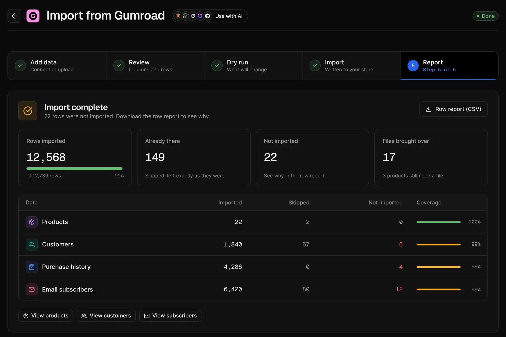Image resolution: width=506 pixels, height=337 pixels.
Task: Click the blue Purchase history bag icon
Action: (x=32, y=267)
